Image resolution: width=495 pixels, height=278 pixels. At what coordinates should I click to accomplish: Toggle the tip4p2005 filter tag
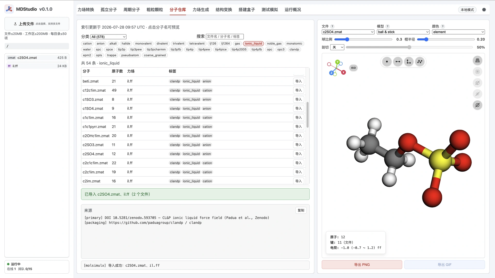(239, 49)
